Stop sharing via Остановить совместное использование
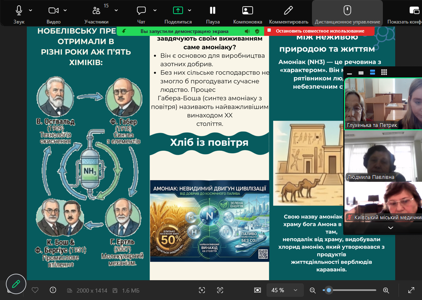This screenshot has height=300, width=422. (x=319, y=31)
